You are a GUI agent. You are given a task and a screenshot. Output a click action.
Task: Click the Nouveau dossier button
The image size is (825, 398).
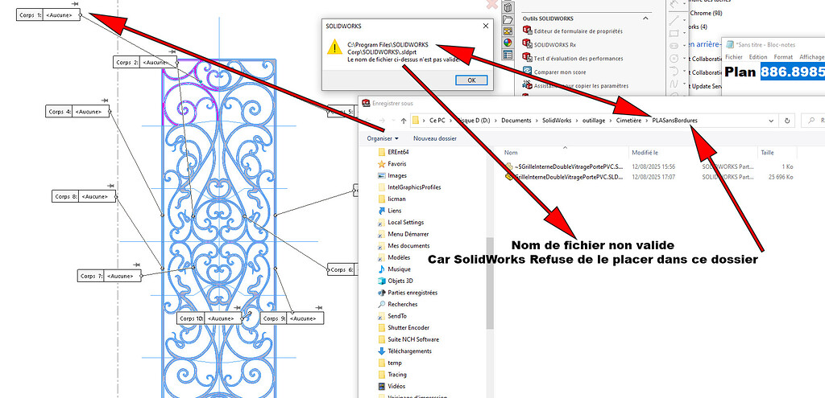click(437, 138)
